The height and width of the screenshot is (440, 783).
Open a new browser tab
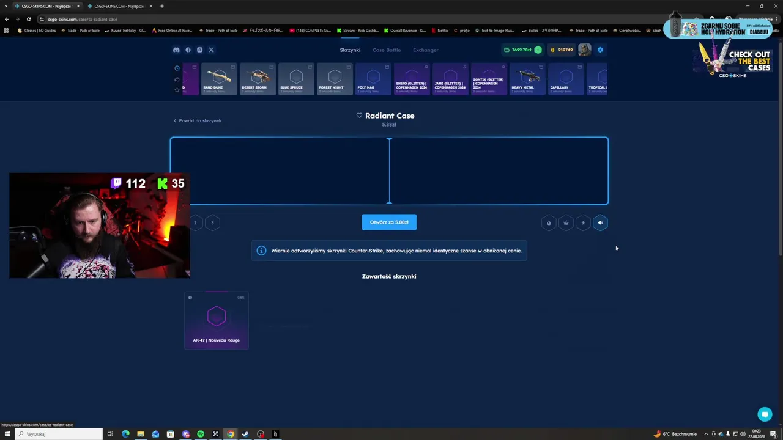[162, 6]
